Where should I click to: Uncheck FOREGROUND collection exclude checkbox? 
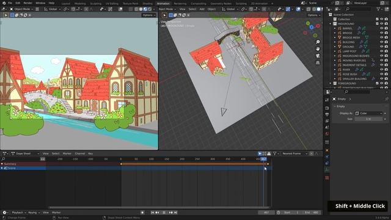click(377, 83)
